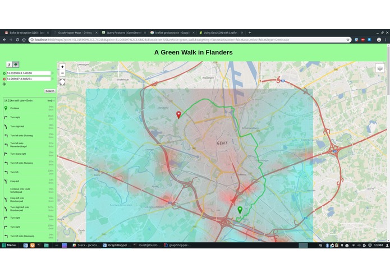This screenshot has height=277, width=390.
Task: Reload the current page
Action: (x=17, y=40)
